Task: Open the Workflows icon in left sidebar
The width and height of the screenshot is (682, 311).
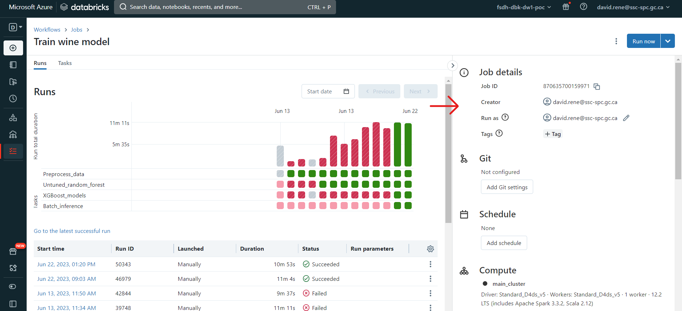Action: coord(13,151)
